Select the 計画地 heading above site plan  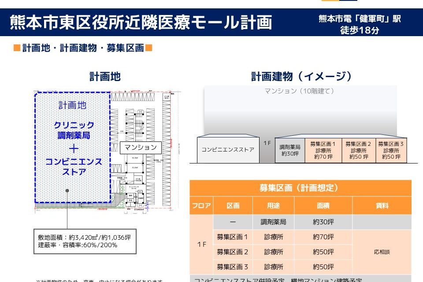coord(105,77)
